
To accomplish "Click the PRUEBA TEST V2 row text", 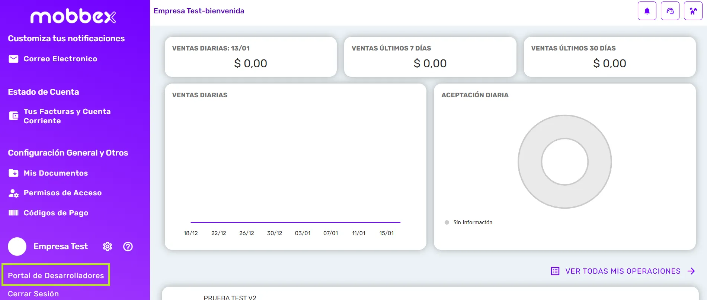I will pos(230,297).
